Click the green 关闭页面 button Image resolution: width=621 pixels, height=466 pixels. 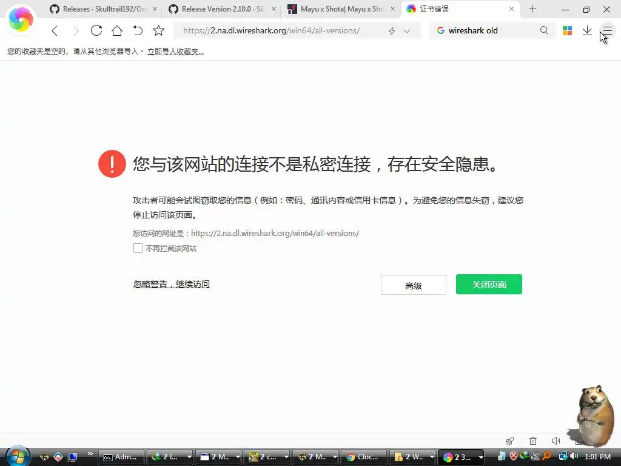[489, 284]
